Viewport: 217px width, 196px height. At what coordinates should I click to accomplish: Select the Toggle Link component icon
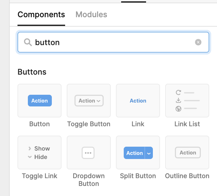tap(40, 153)
